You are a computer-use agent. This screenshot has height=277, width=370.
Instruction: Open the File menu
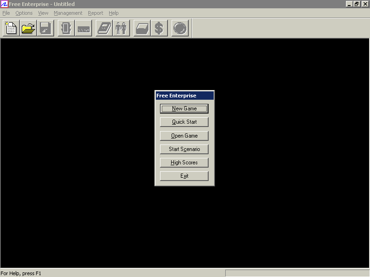click(6, 13)
